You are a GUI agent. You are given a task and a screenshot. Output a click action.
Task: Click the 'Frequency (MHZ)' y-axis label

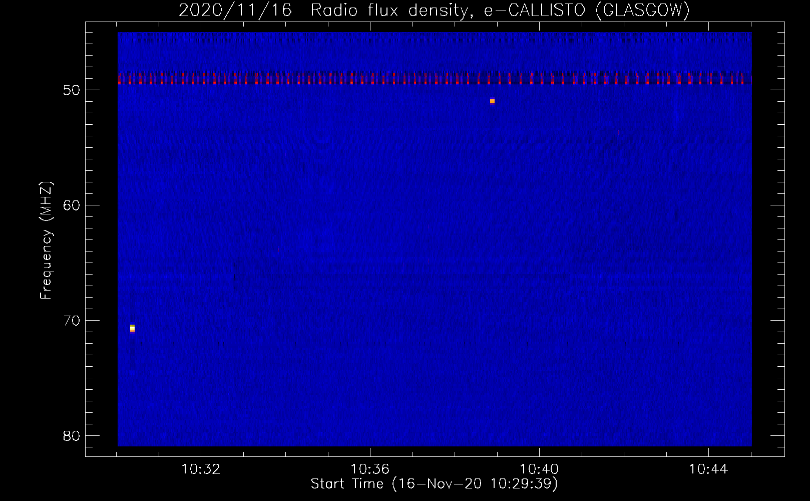[46, 240]
